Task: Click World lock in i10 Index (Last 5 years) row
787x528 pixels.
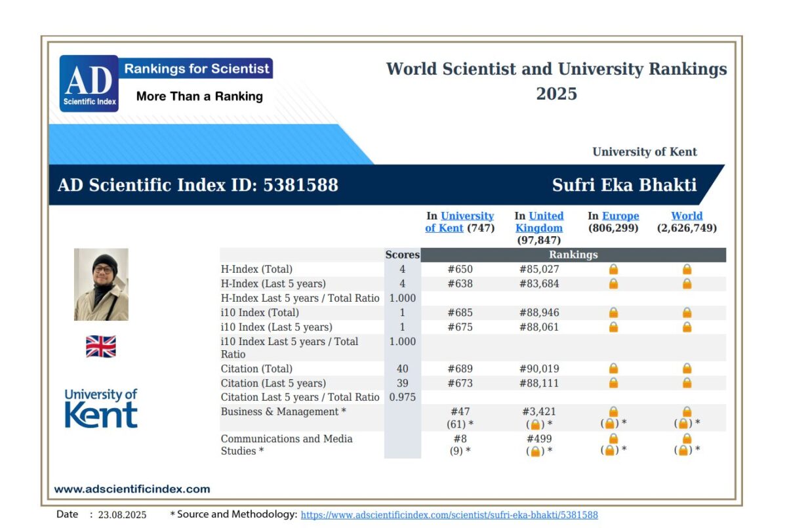Action: point(687,327)
